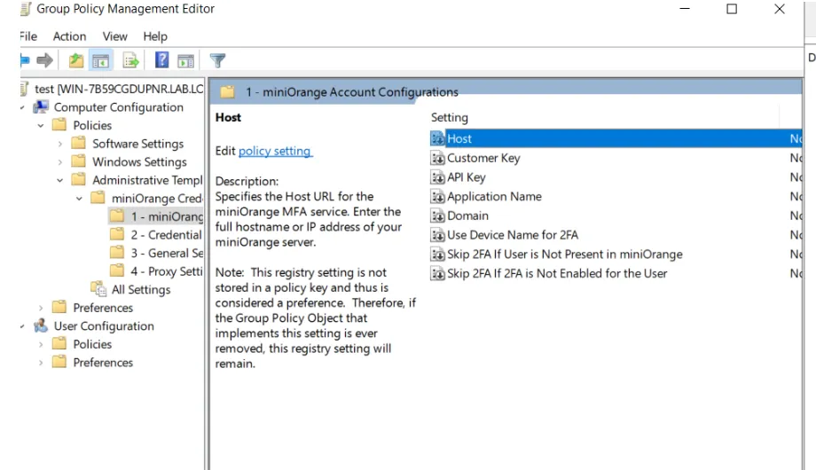Screen dimensions: 816x470
Task: Click Use Device Name for 2FA icon
Action: [437, 235]
